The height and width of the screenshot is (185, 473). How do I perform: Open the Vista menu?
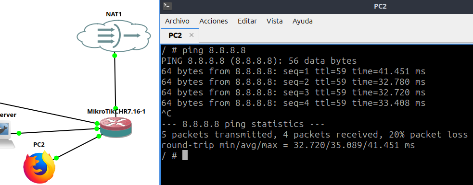pos(274,21)
